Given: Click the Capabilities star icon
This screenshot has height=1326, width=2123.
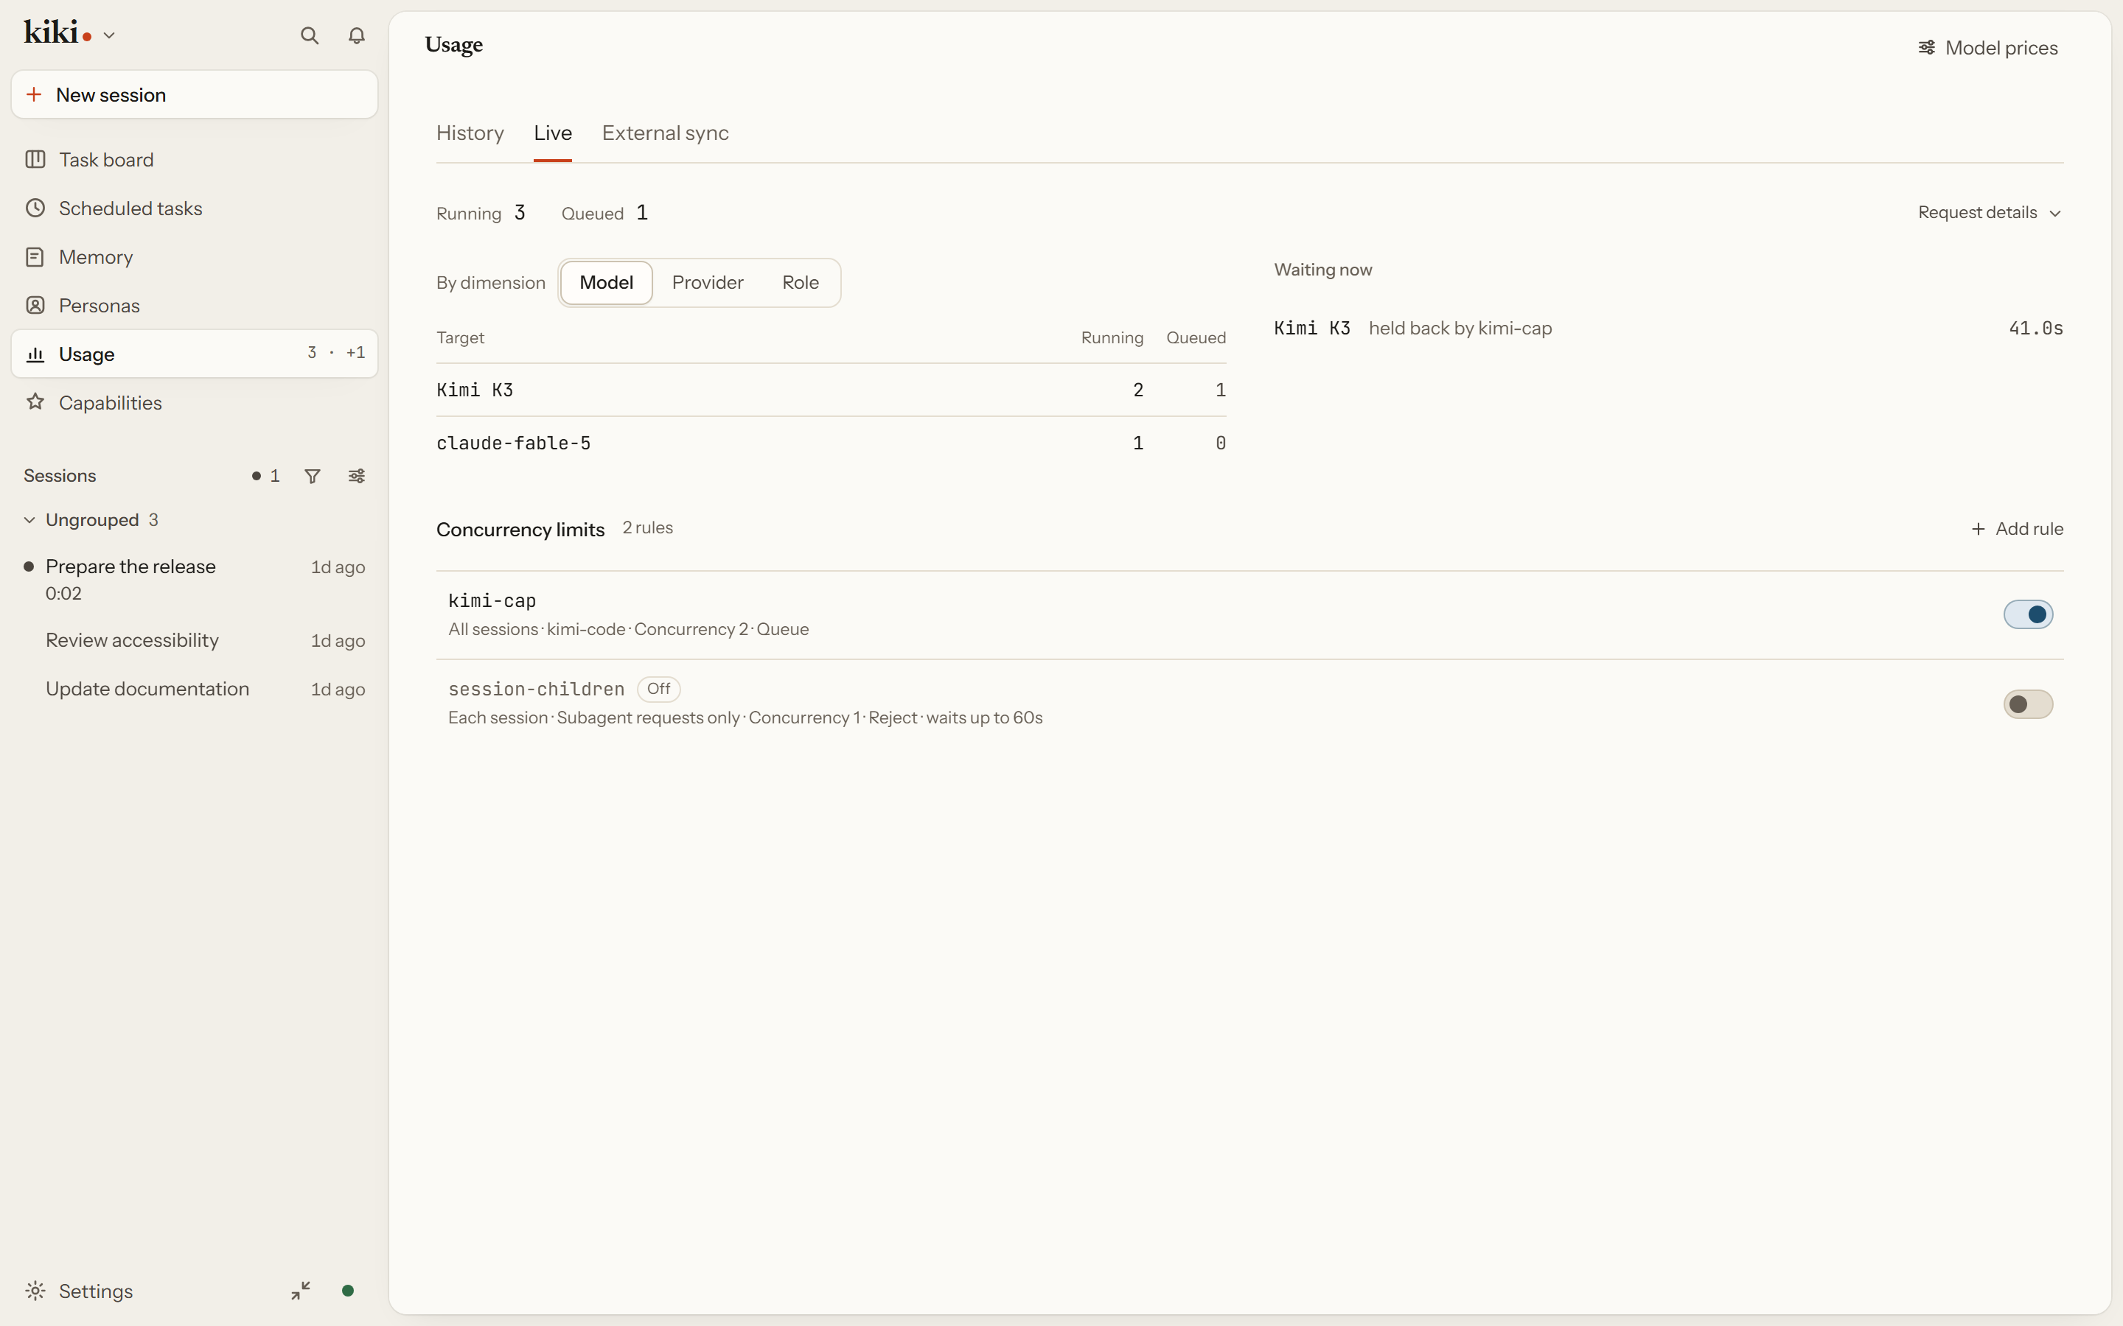Looking at the screenshot, I should (x=35, y=402).
